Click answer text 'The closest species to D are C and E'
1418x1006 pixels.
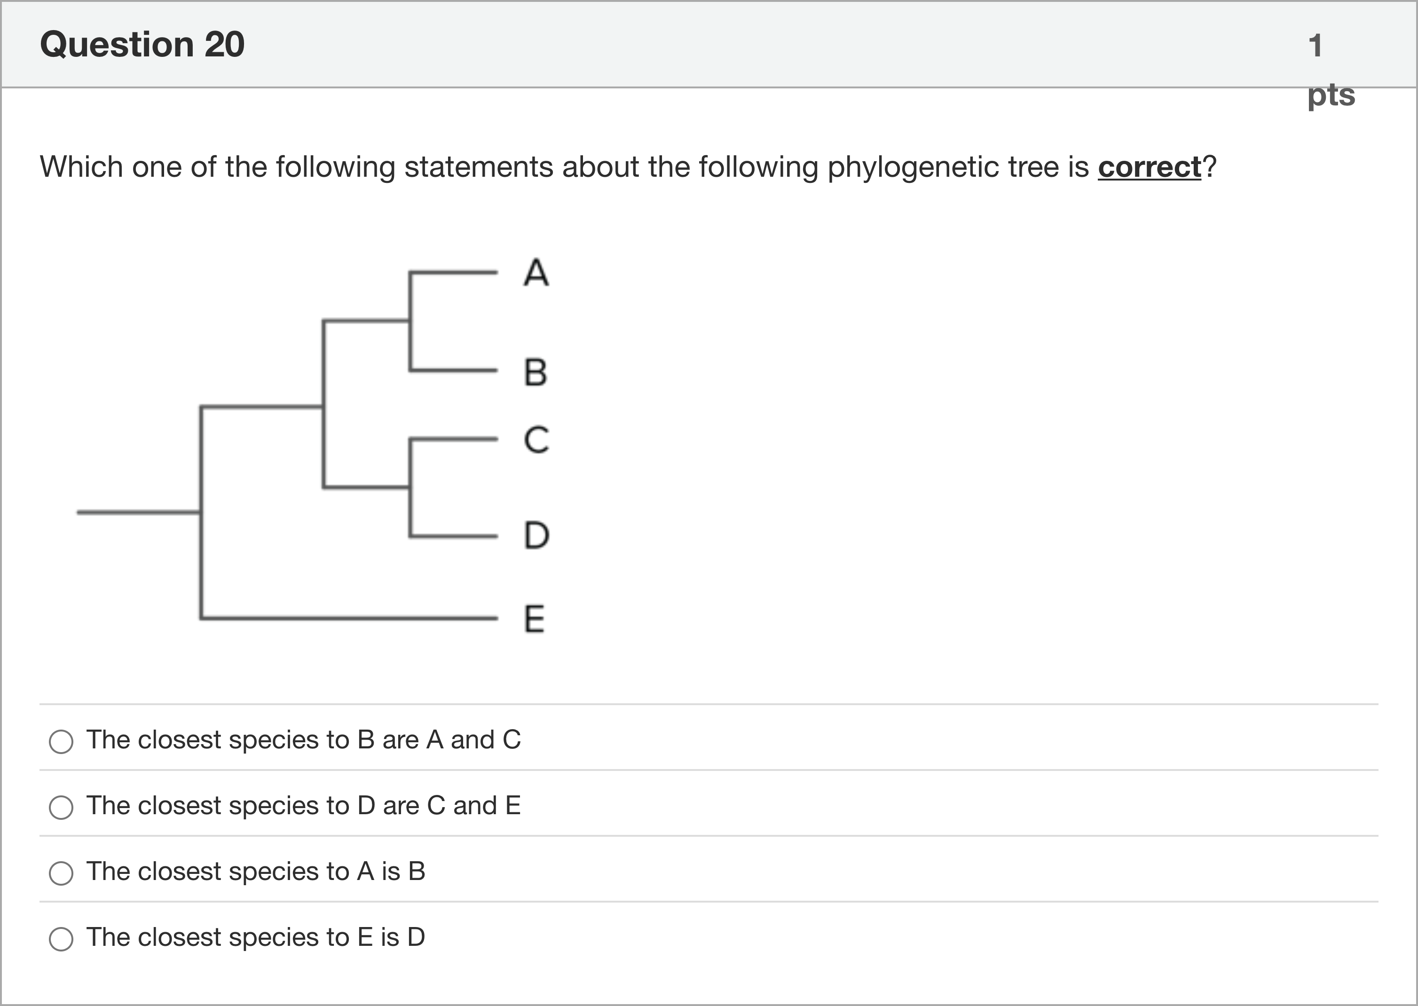304,805
